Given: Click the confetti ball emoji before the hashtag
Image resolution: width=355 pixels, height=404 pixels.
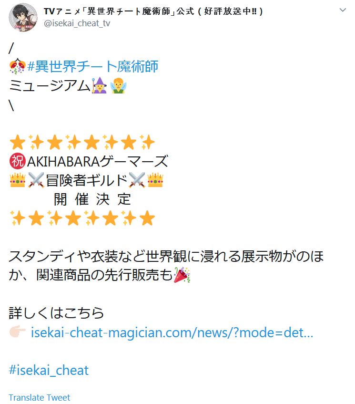Looking at the screenshot, I should (18, 66).
